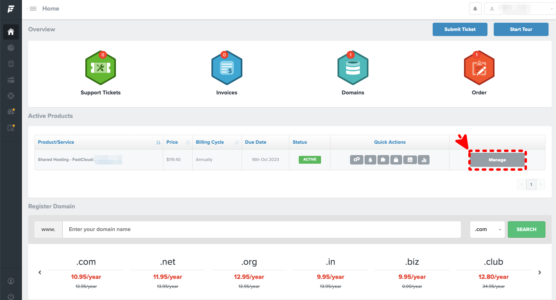This screenshot has width=556, height=300.
Task: Open the user account dropdown
Action: point(520,9)
